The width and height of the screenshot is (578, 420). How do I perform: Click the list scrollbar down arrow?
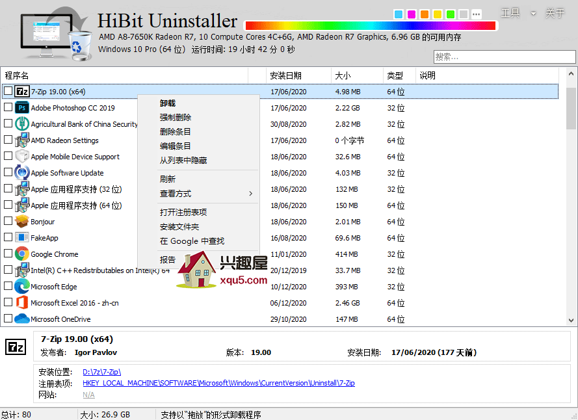tap(571, 321)
